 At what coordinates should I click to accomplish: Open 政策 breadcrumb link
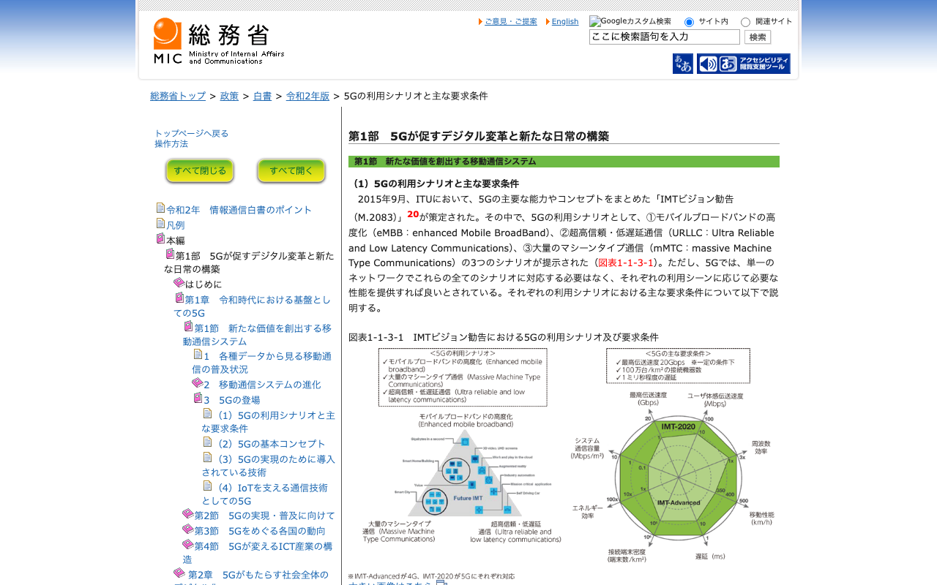point(230,96)
